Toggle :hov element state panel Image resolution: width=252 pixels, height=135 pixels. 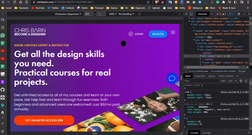tap(223, 81)
